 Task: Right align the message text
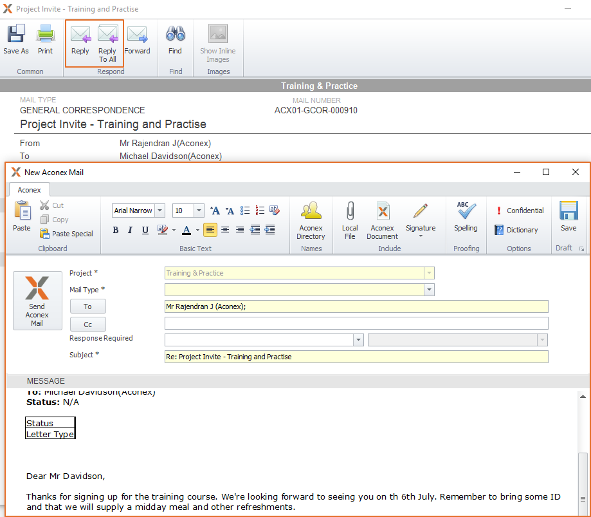(240, 229)
